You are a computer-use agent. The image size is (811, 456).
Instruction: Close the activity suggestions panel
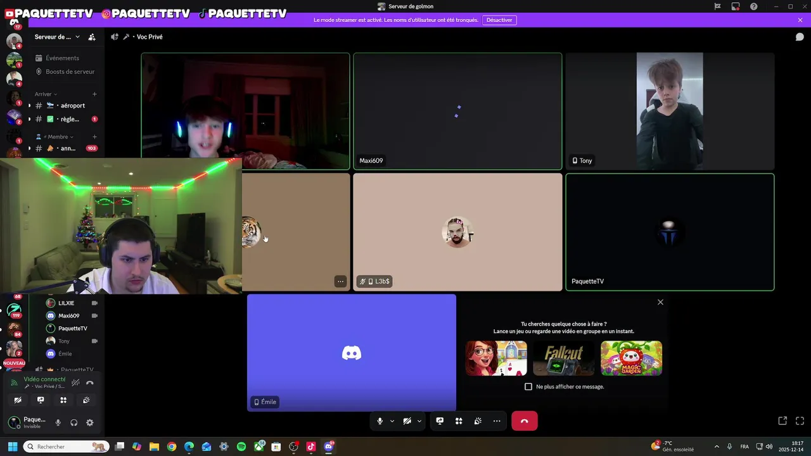pos(660,302)
